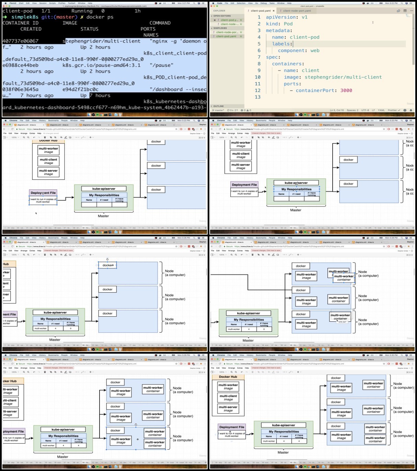Viewport: 417px width, 471px height.
Task: Open the More Actions ellipsis in VS Code editor
Action: (x=412, y=11)
